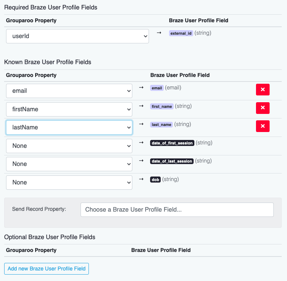Click the email field badge
The image size is (287, 281).
(157, 88)
